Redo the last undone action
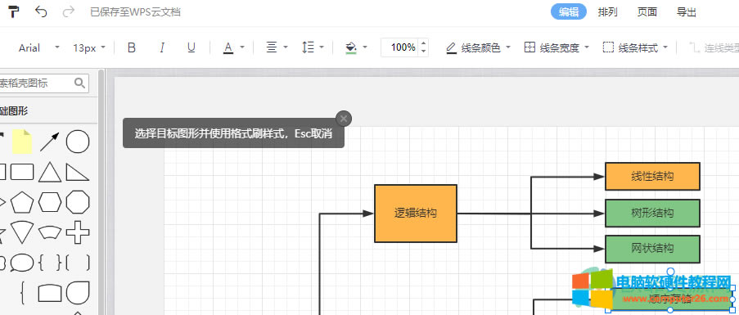 click(69, 11)
